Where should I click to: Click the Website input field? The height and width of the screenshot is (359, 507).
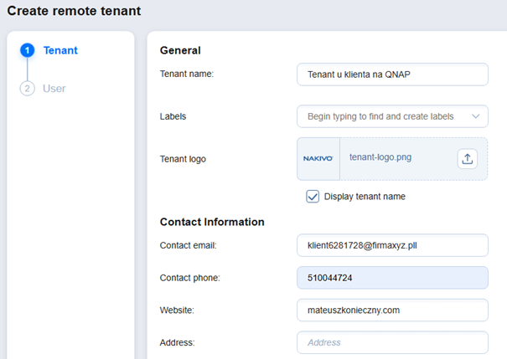392,310
